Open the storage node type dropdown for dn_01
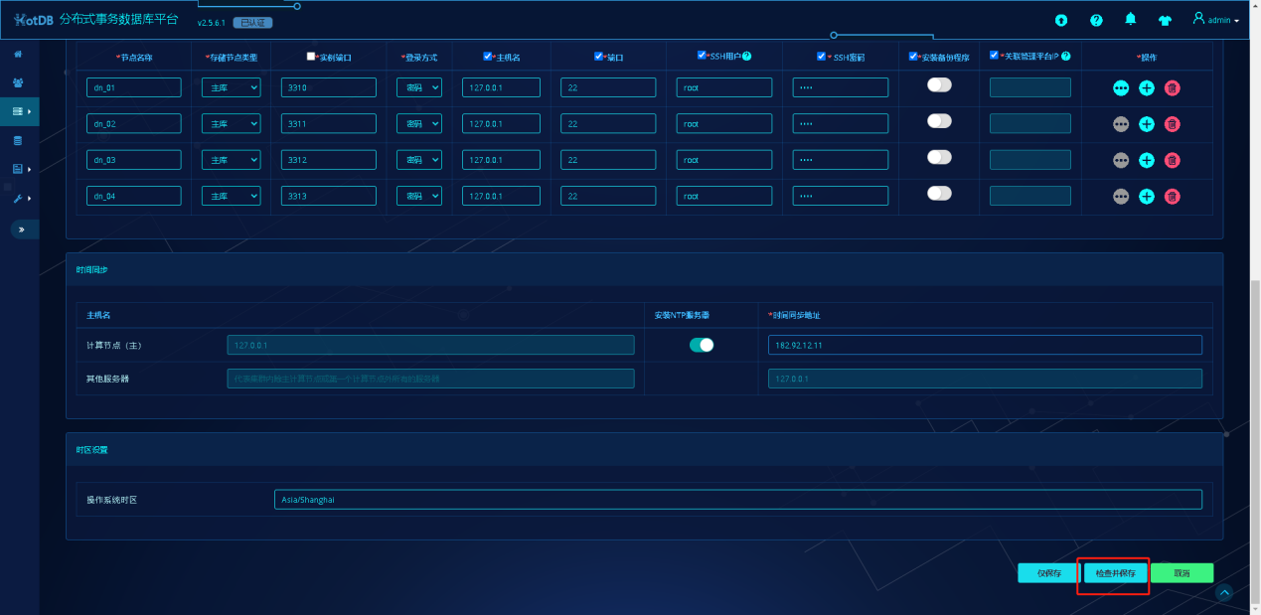 (232, 87)
